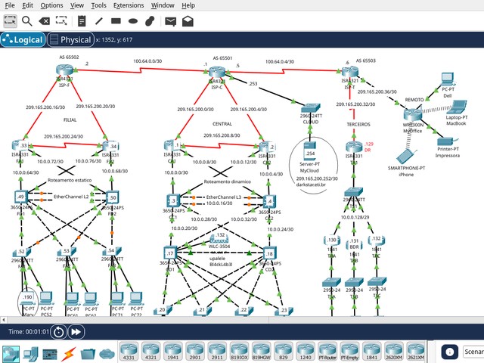Choose the Draw Line tool
This screenshot has height=363, width=484.
click(99, 21)
